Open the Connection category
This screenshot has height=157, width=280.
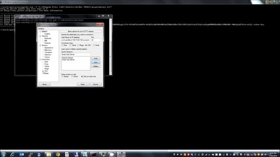(45, 59)
